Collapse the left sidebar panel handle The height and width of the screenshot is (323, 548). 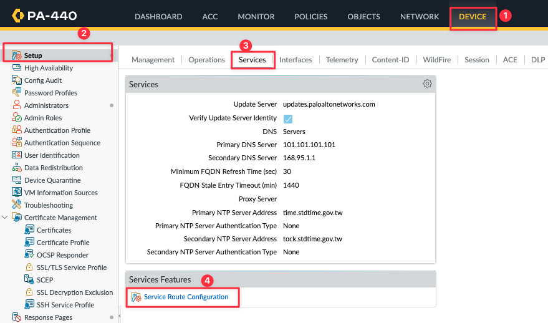(120, 316)
